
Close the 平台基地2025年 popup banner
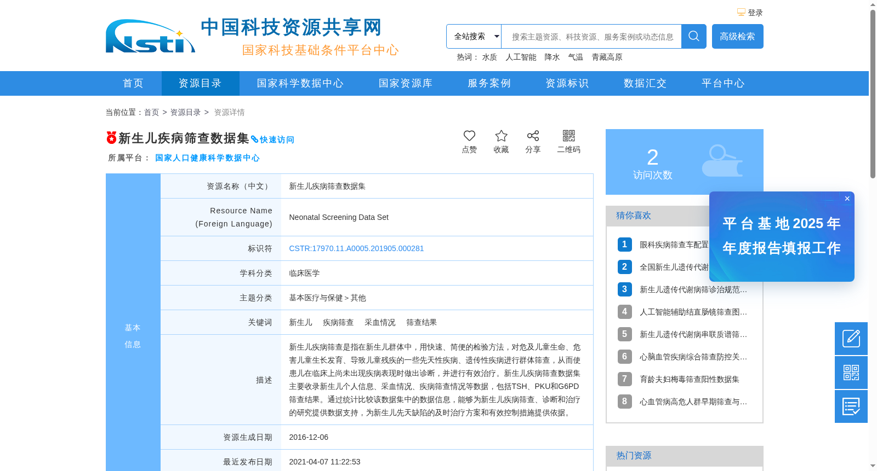[x=847, y=199]
